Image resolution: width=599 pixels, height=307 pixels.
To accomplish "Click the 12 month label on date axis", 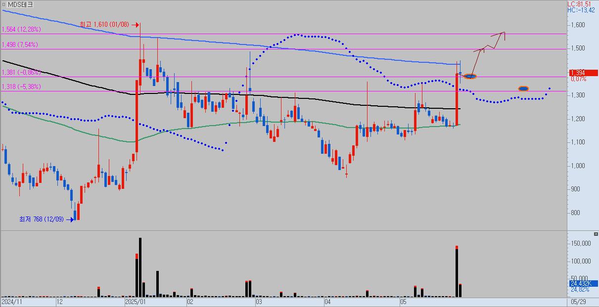I will (59, 301).
